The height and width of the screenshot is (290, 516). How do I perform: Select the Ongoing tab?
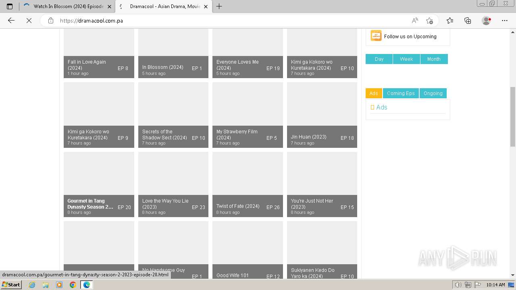tap(433, 93)
